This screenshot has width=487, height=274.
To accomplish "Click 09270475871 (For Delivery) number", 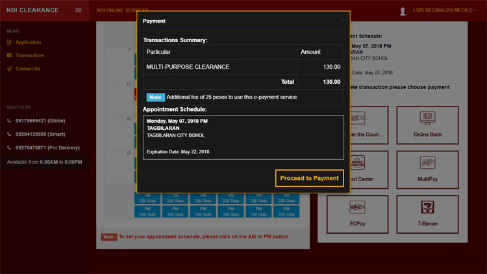I will pos(47,148).
